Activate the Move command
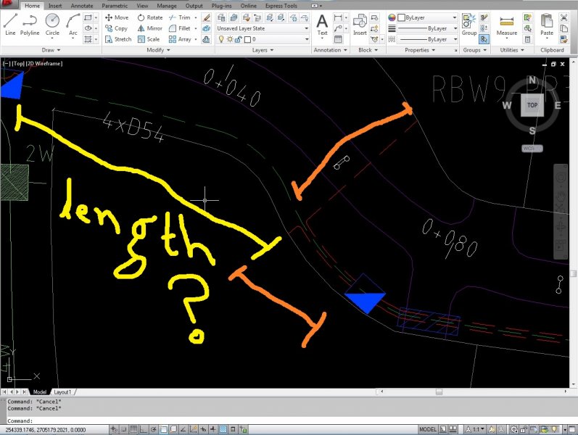578x435 pixels. tap(117, 17)
